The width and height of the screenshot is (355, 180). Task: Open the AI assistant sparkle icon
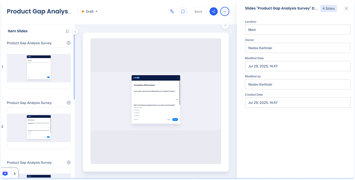coord(5,174)
